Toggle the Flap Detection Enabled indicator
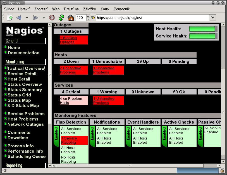Image resolution: width=227 pixels, height=175 pixels. tap(56, 136)
